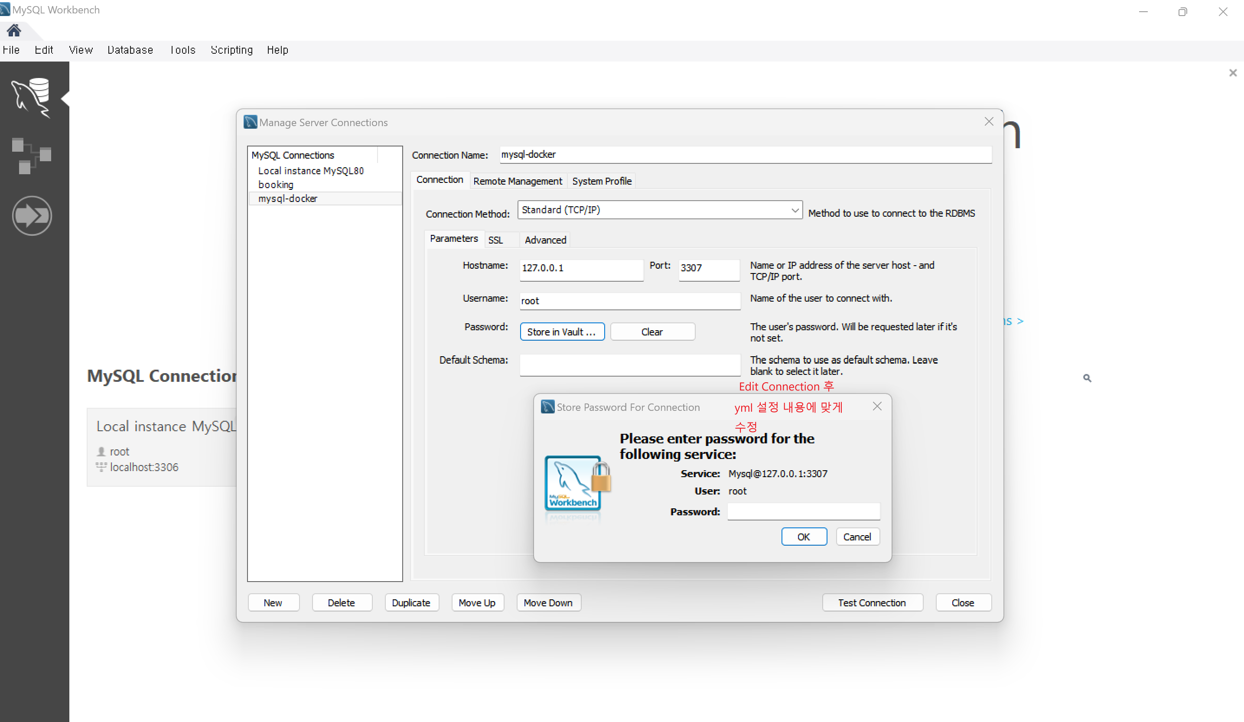Switch to the Remote Management tab
Viewport: 1244px width, 722px height.
518,181
